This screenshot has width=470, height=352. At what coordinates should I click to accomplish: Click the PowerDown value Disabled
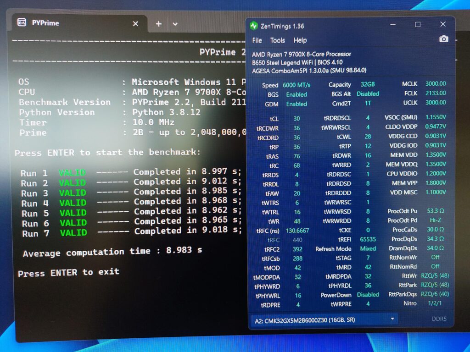[x=368, y=295]
